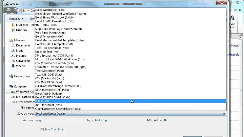The height and width of the screenshot is (137, 244).
Task: Click the Save as type combo box
Action: point(130,114)
